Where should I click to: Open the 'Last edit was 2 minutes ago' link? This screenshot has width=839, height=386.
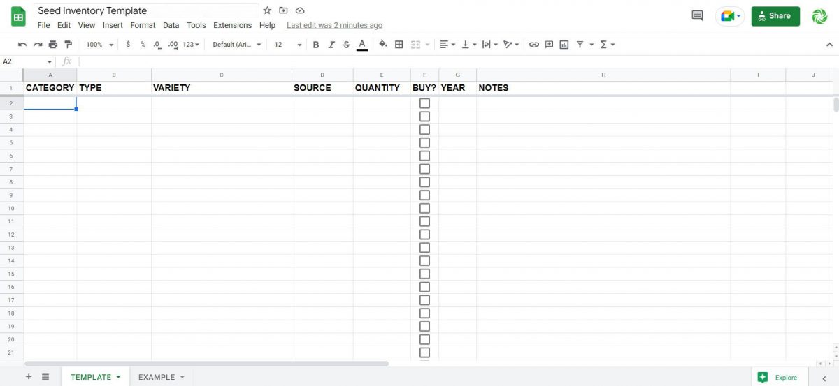(x=334, y=25)
